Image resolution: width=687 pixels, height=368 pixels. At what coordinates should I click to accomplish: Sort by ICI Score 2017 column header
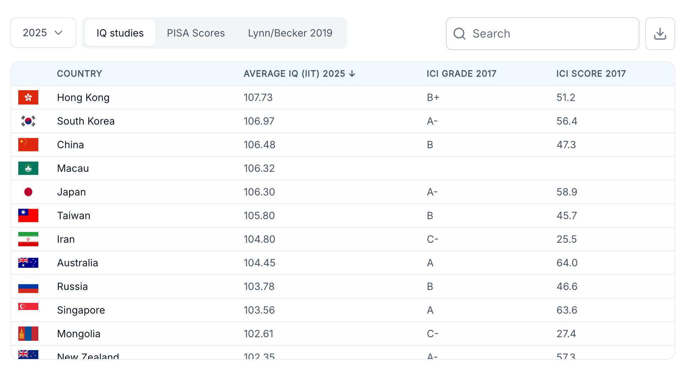591,74
